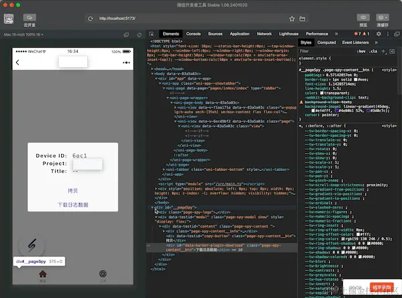Click the undock DevTools icon
402x298 pixels.
[x=397, y=34]
